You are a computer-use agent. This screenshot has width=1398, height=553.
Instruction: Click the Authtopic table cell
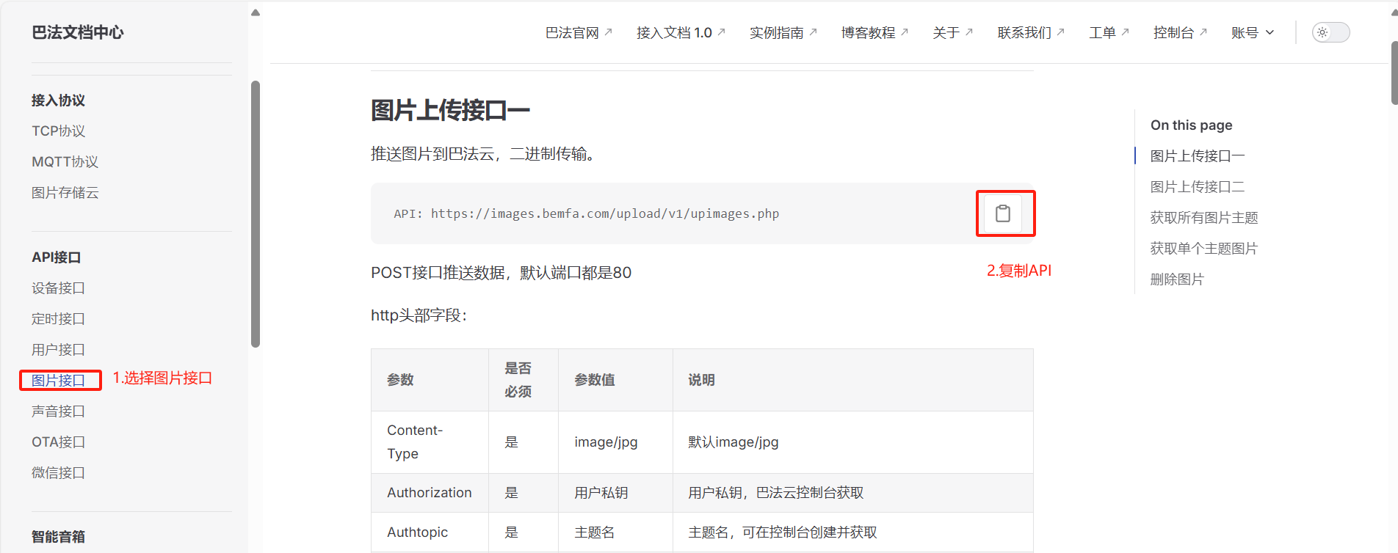[430, 532]
